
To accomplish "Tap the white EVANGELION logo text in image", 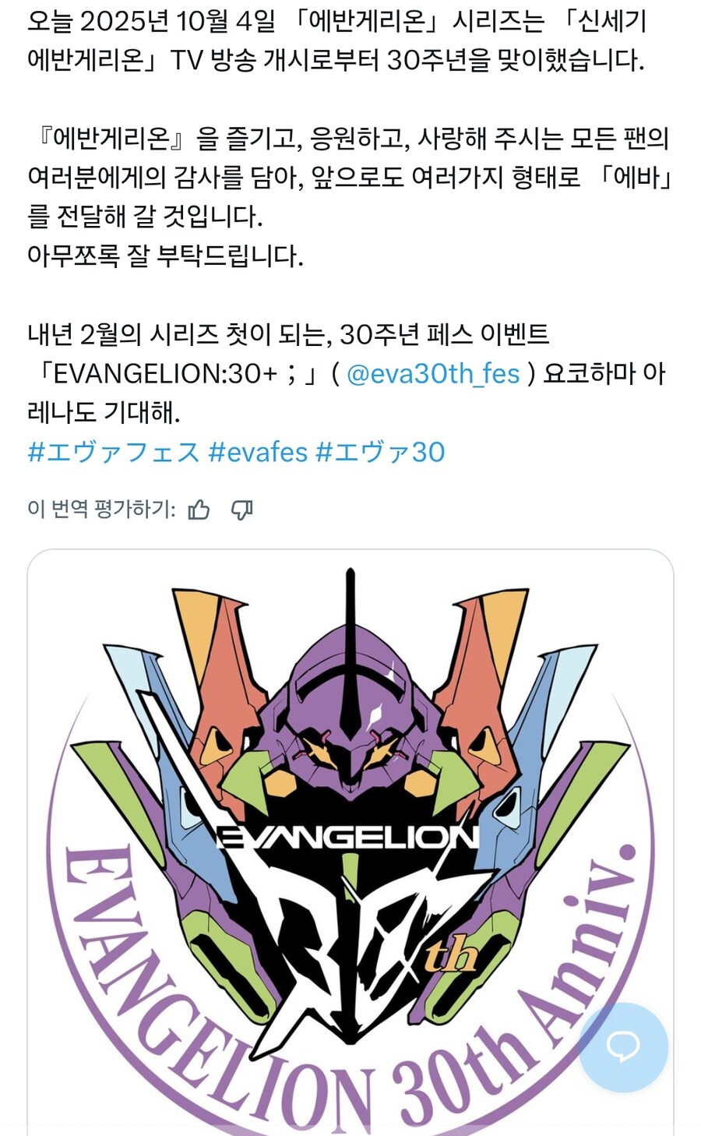I will click(347, 836).
